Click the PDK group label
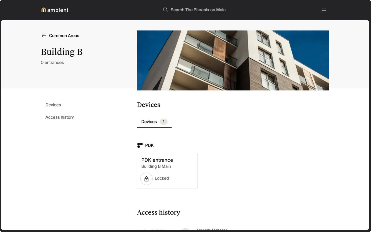371x232 pixels. (149, 145)
